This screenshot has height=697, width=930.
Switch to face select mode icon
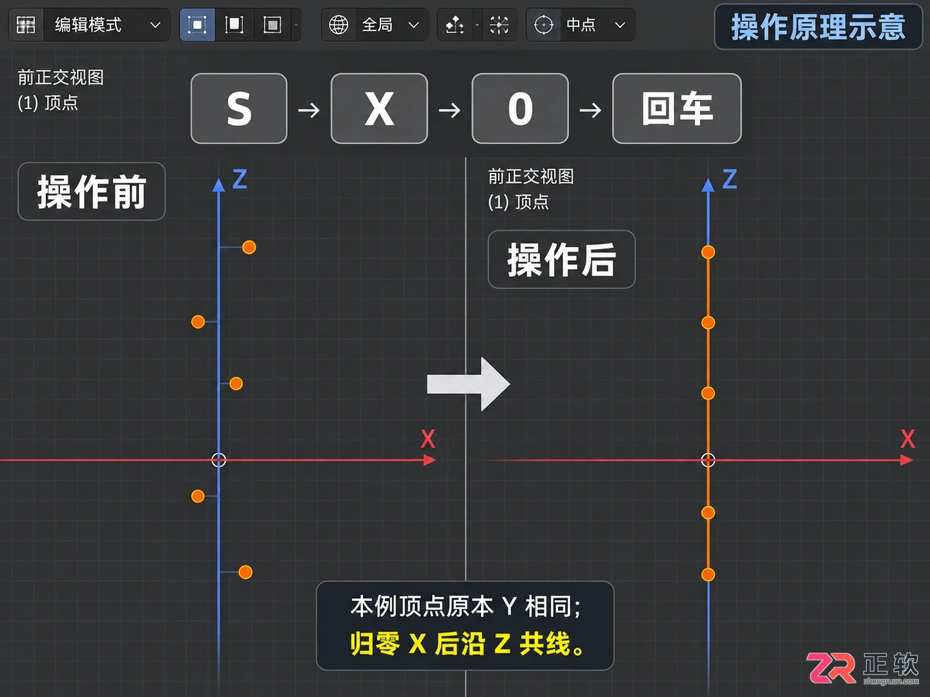pos(273,25)
